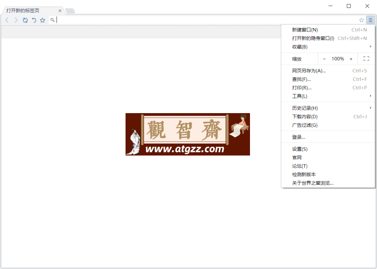Select 网页另存为(A)... menu entry
The height and width of the screenshot is (269, 377).
[328, 71]
